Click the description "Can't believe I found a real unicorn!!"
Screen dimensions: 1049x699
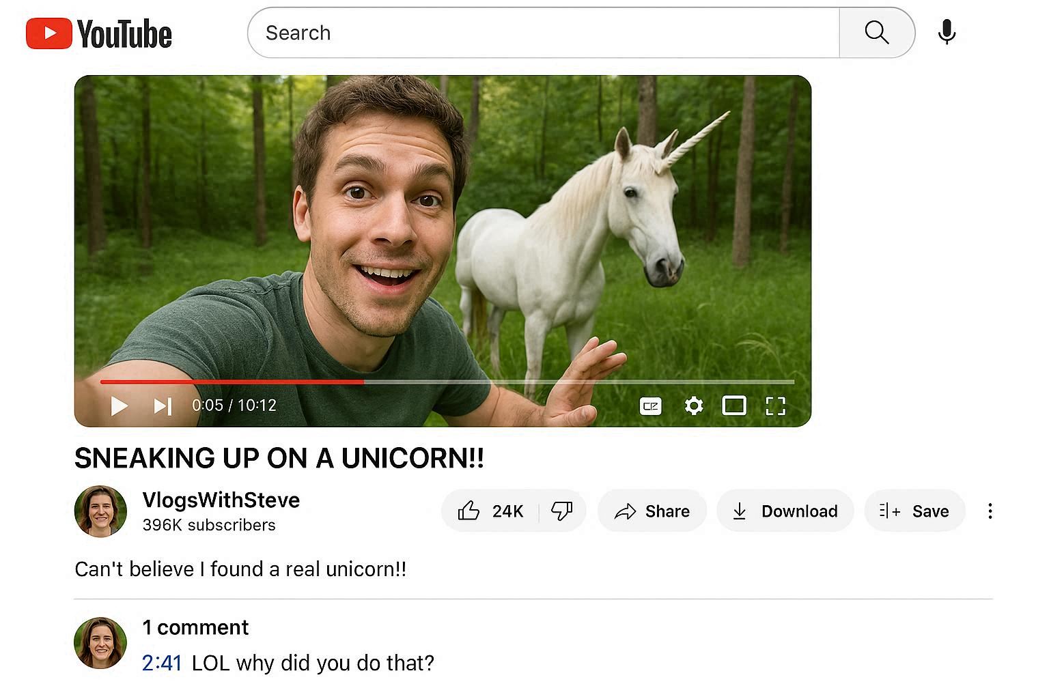click(240, 569)
